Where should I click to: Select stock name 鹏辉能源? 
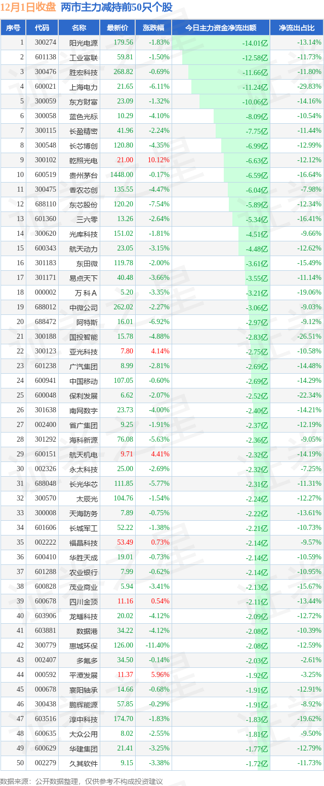(x=84, y=704)
